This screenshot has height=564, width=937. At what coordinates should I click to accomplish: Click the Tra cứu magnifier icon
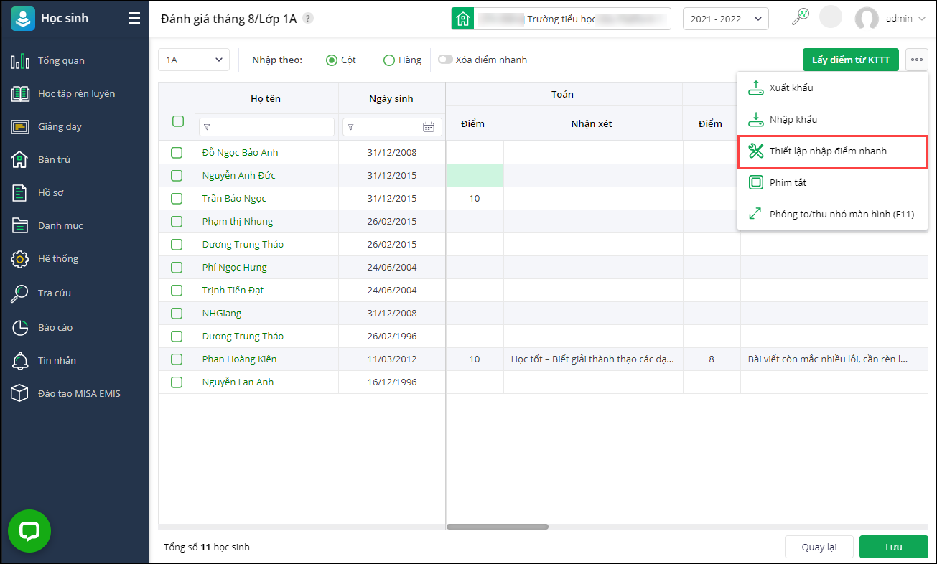click(x=20, y=293)
